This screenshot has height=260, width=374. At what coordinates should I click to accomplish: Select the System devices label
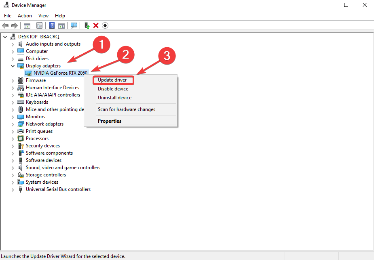point(42,182)
